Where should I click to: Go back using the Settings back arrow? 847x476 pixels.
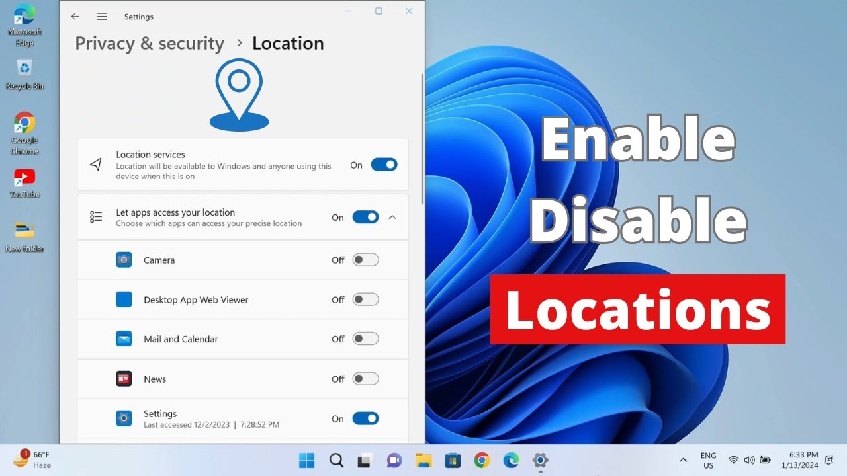pyautogui.click(x=75, y=16)
